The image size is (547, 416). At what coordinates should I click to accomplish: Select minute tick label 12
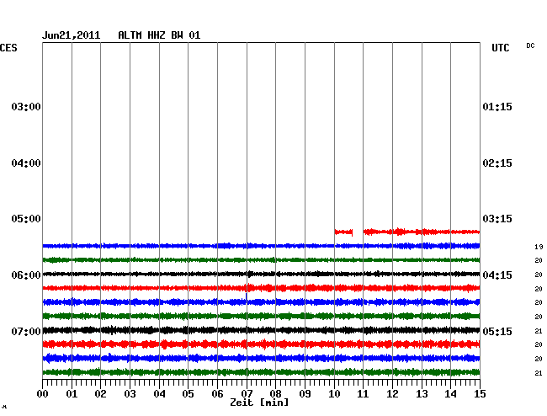click(x=392, y=394)
